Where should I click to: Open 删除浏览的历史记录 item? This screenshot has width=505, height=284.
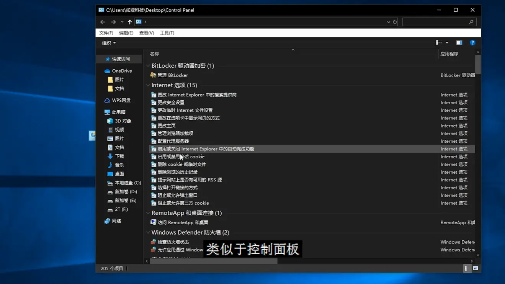tap(178, 172)
